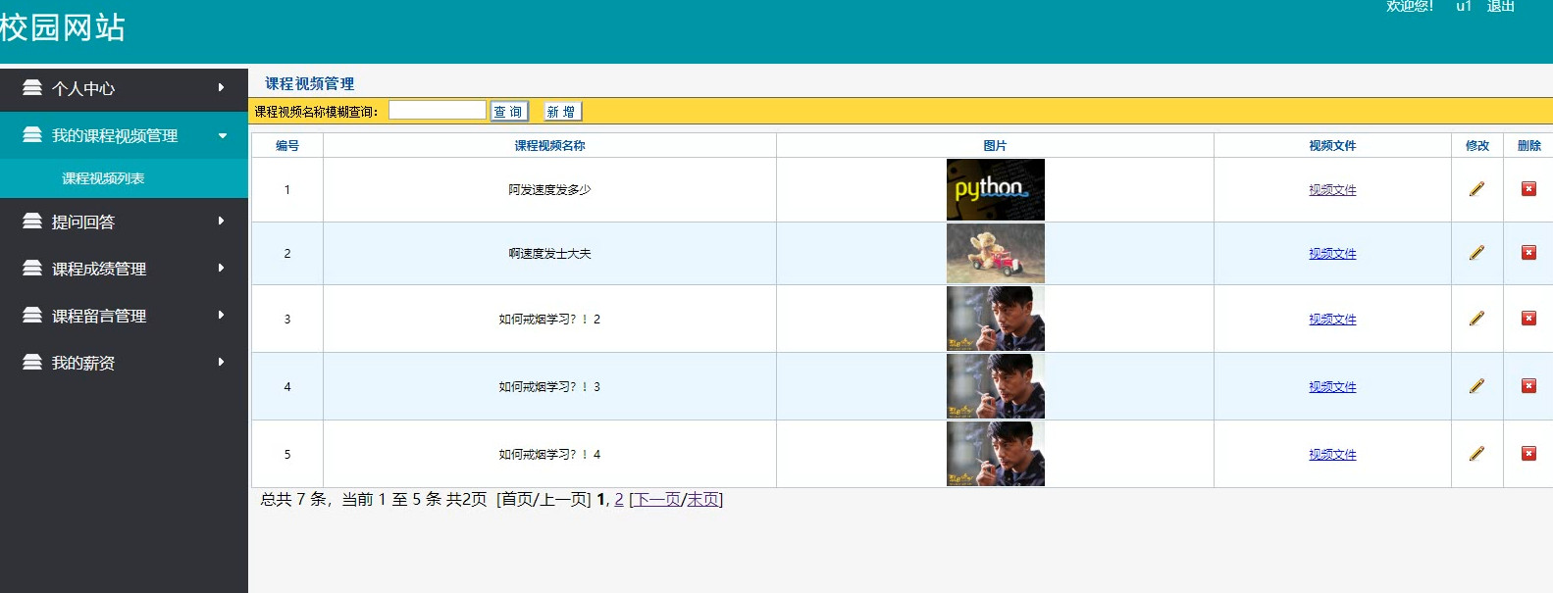This screenshot has height=593, width=1553.
Task: Click the python thumbnail image
Action: pyautogui.click(x=996, y=189)
